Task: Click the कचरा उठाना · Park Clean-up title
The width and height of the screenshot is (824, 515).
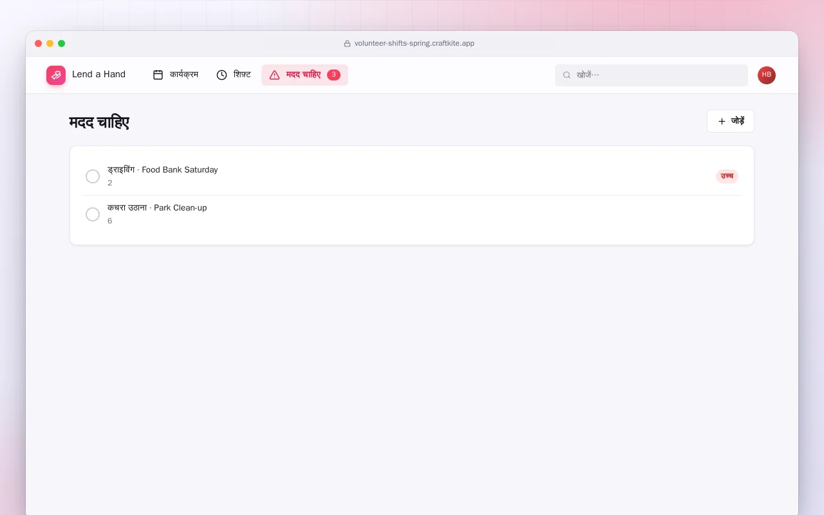Action: pos(157,208)
